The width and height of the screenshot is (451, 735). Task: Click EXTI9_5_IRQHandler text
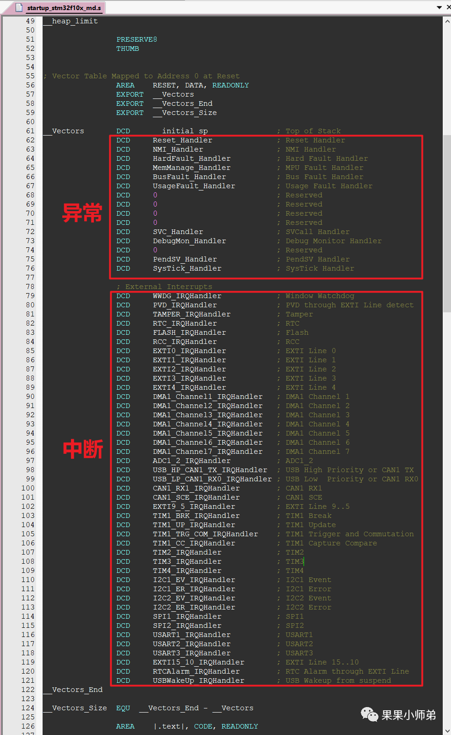click(x=194, y=506)
